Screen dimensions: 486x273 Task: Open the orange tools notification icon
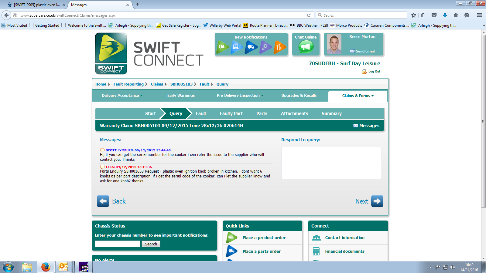pyautogui.click(x=280, y=47)
